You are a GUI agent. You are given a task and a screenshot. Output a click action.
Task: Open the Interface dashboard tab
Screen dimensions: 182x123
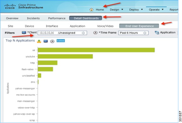pyautogui.click(x=52, y=26)
